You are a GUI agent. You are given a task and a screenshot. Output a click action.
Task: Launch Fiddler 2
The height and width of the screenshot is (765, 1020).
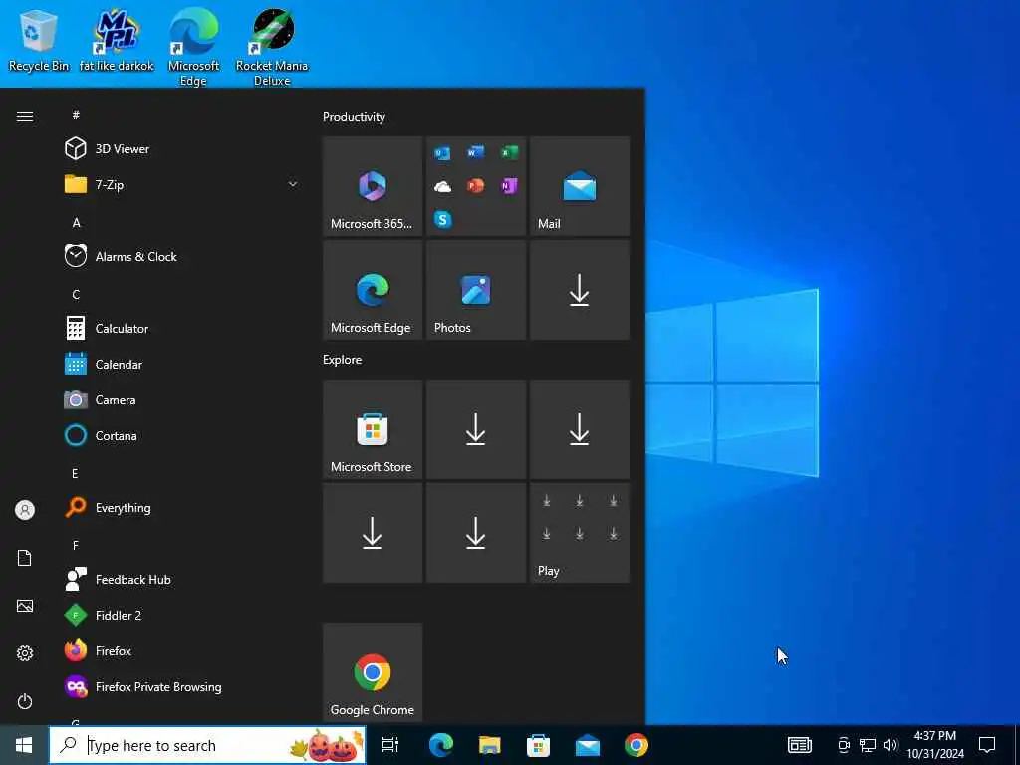pos(182,615)
